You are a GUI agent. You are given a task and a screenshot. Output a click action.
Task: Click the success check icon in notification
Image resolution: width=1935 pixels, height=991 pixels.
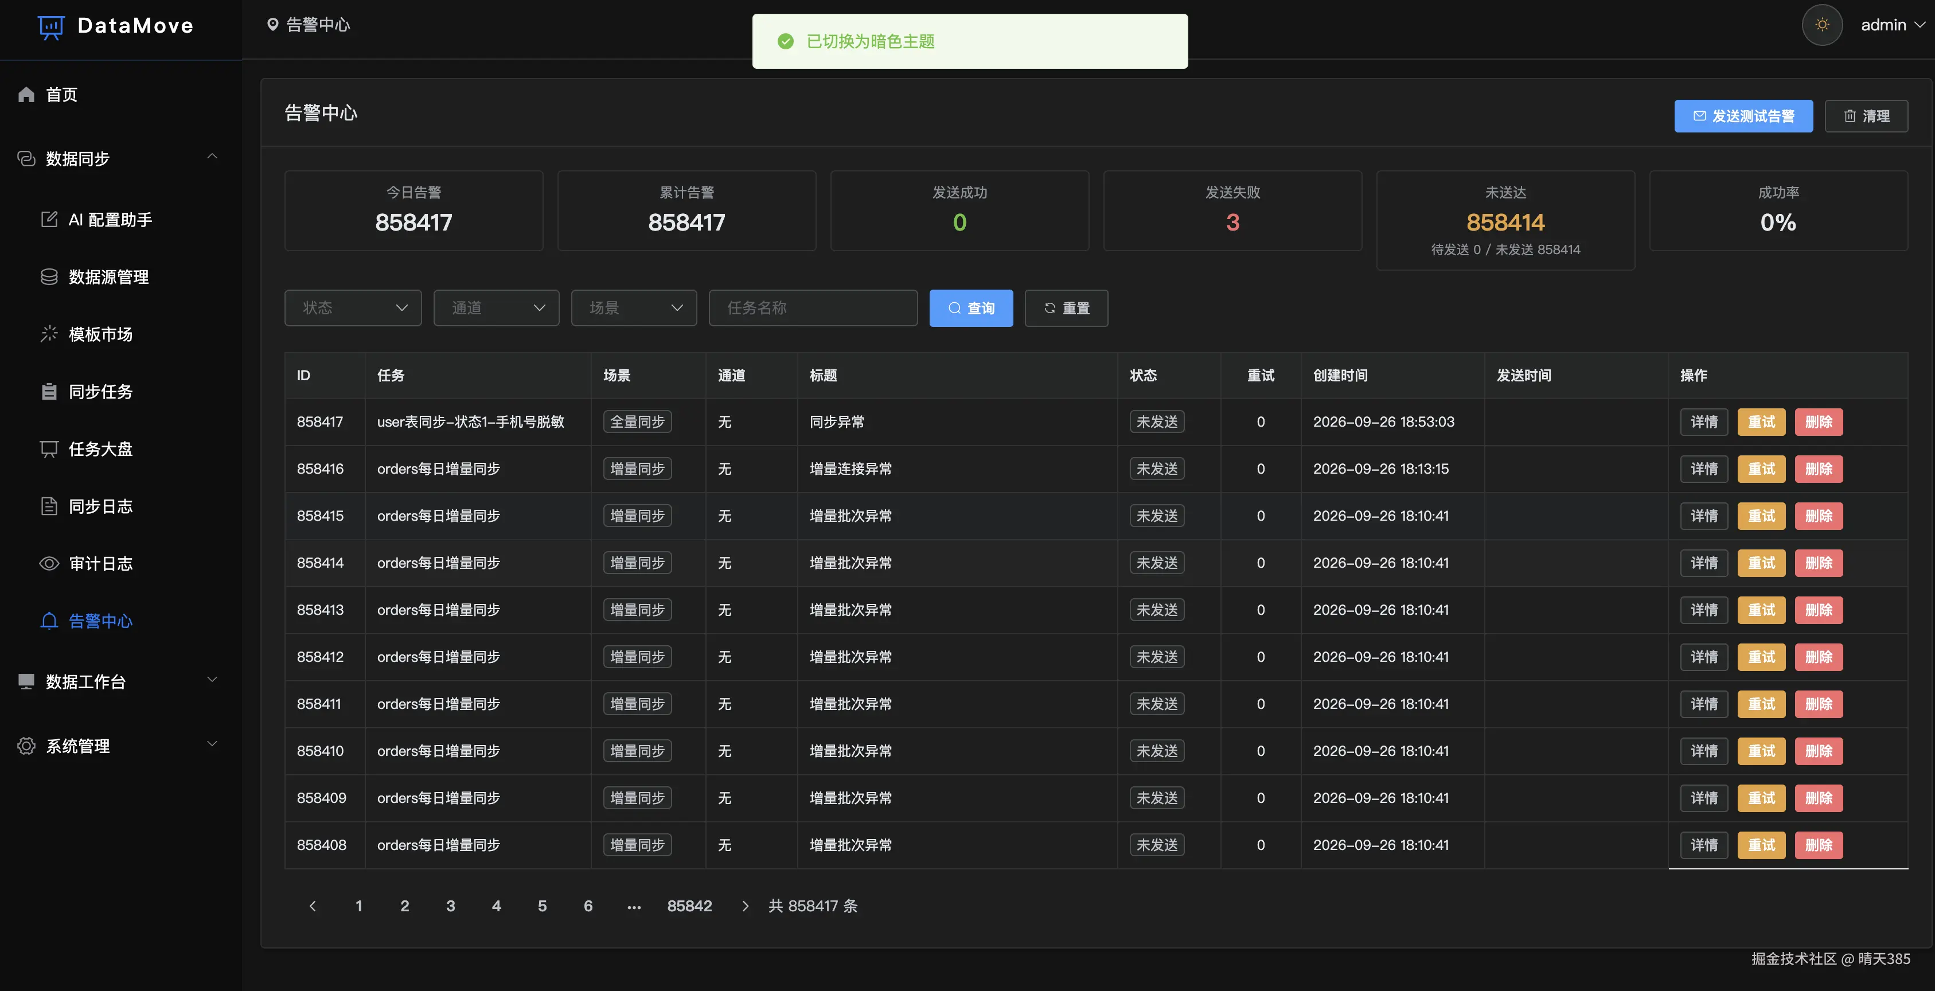coord(786,41)
